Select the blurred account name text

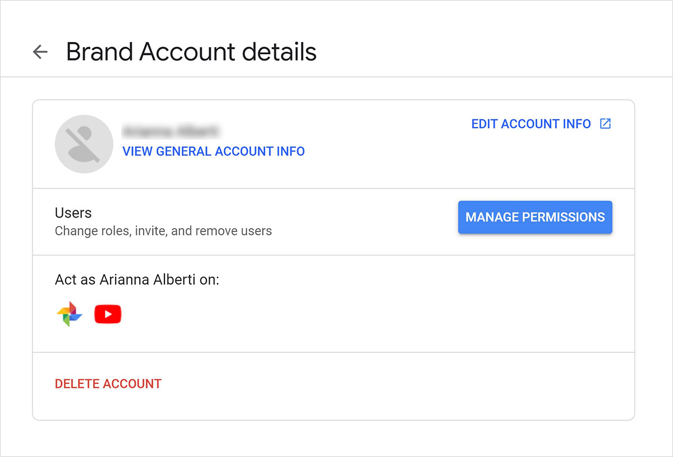click(171, 131)
